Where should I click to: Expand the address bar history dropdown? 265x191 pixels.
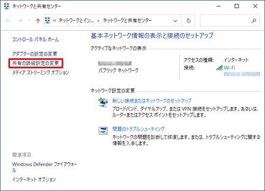coord(175,21)
